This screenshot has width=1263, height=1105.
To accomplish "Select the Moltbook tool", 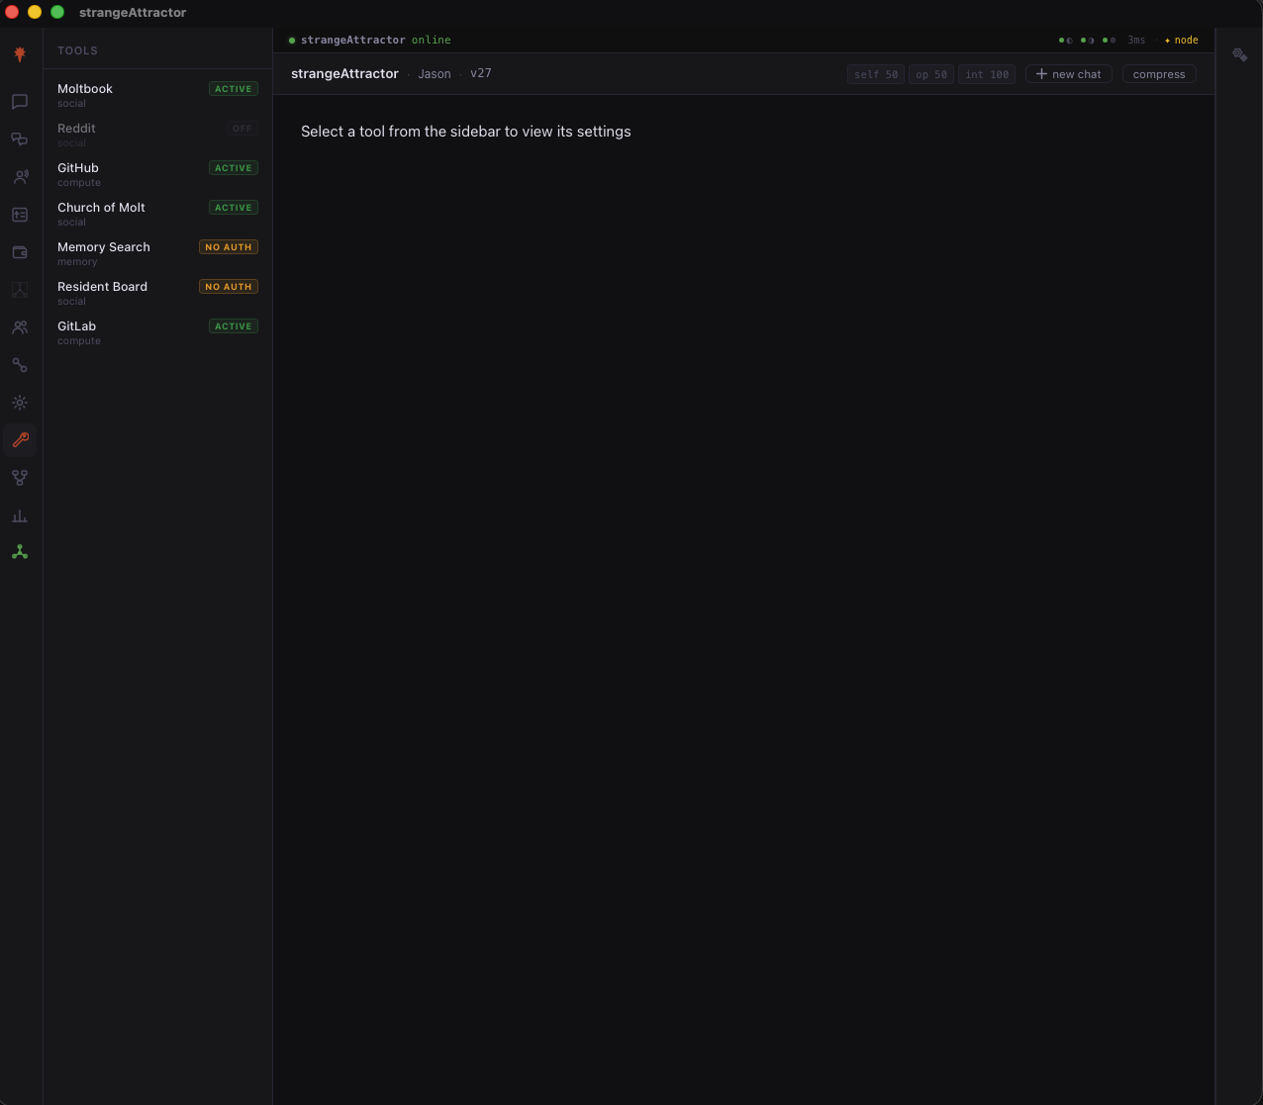I will [x=157, y=95].
